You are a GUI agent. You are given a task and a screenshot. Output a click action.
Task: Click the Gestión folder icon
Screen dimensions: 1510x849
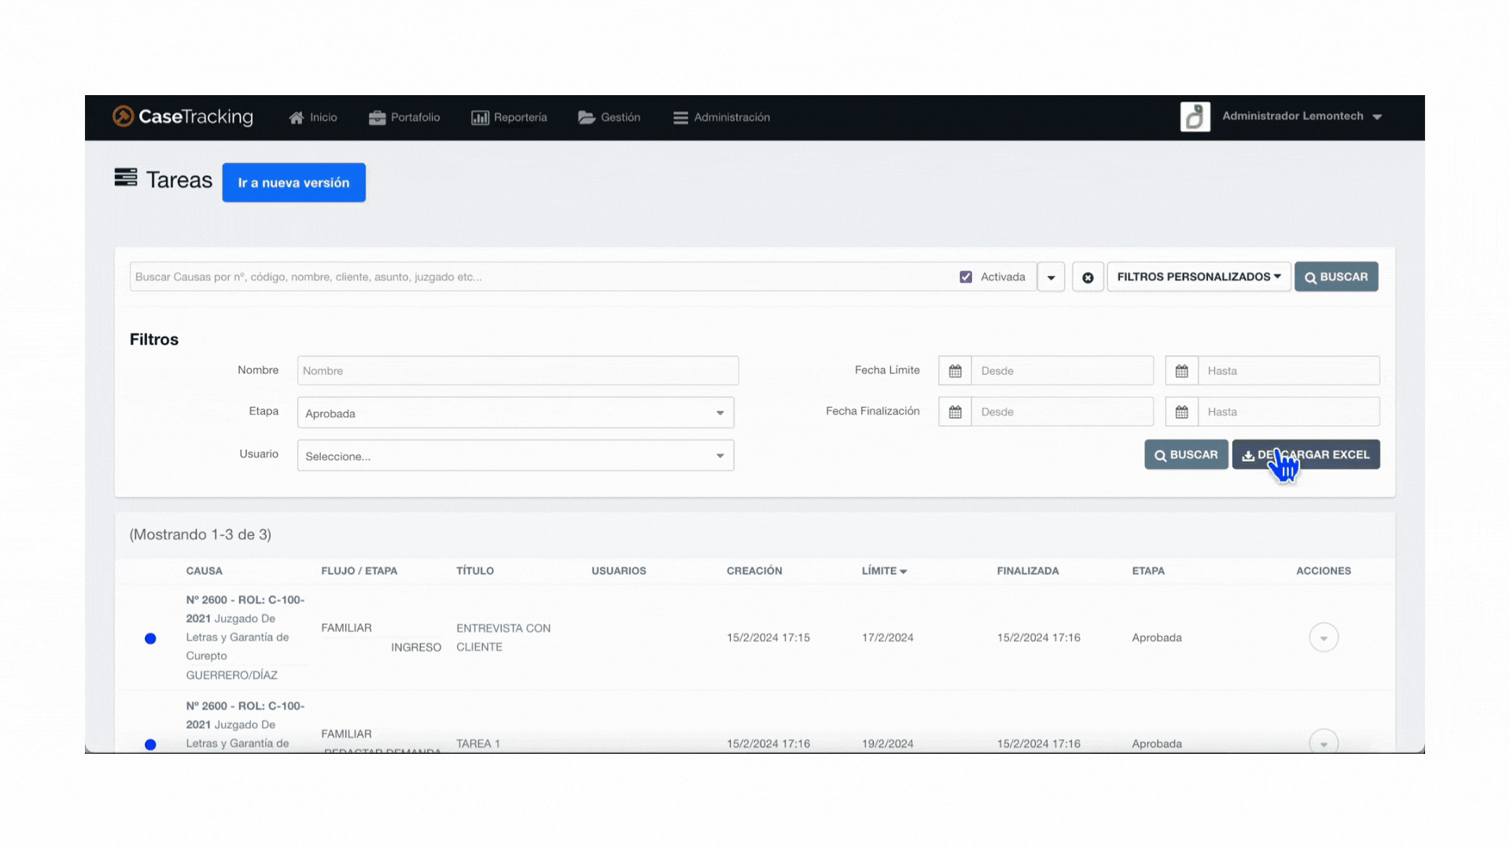coord(586,117)
